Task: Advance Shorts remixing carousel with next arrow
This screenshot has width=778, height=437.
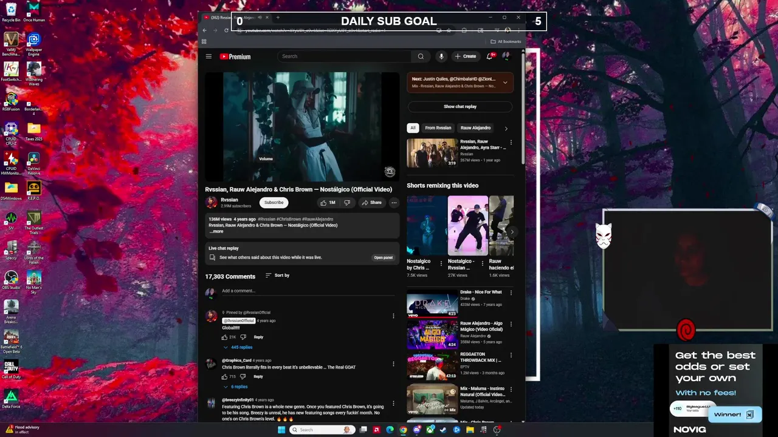Action: 512,231
